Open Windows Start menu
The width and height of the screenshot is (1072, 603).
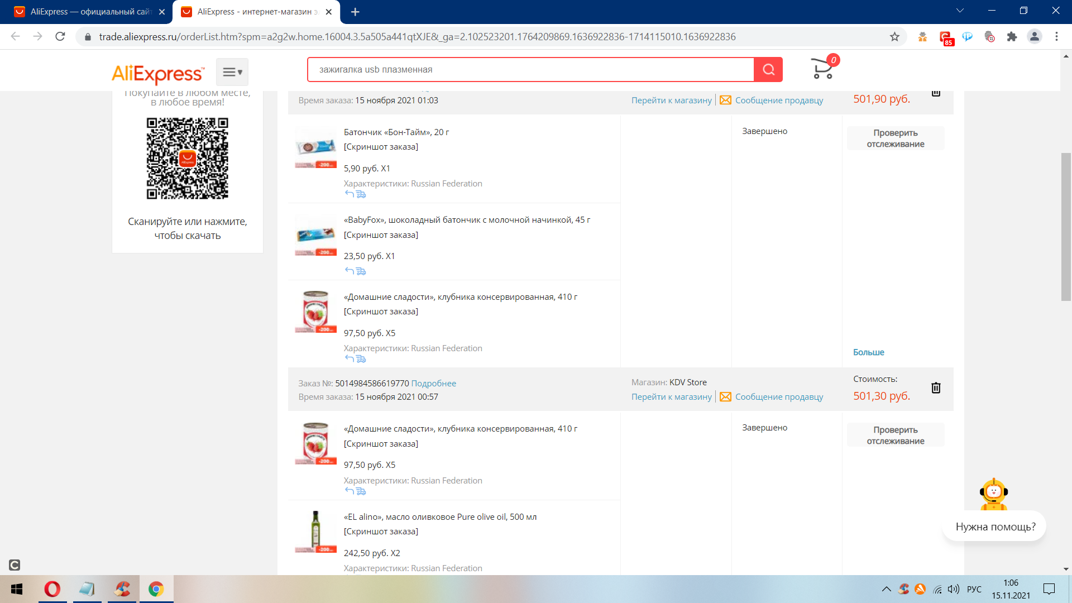coord(17,589)
